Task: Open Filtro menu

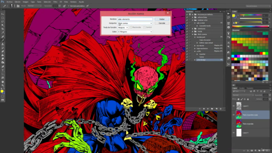Action: click(55, 2)
